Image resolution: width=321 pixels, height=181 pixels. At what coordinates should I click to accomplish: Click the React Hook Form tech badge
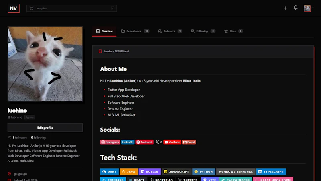(x=273, y=179)
